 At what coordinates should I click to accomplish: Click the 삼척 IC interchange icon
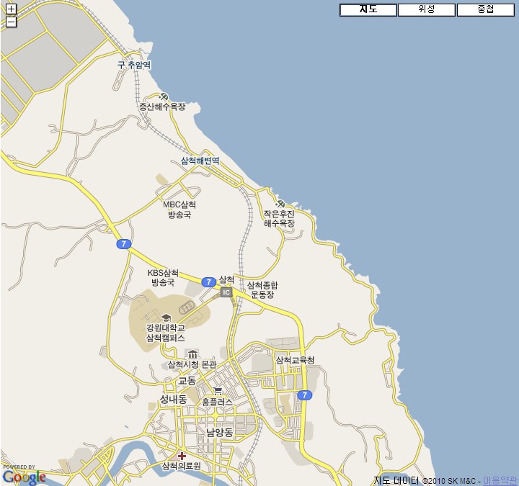226,292
